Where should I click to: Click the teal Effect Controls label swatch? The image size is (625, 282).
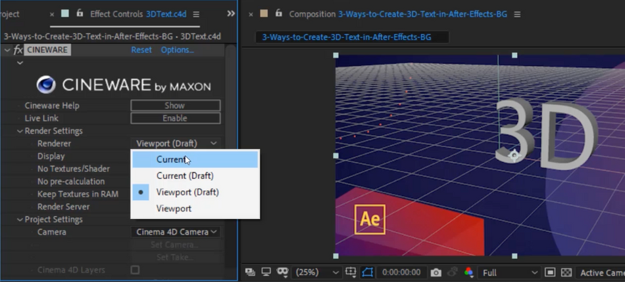pos(64,14)
